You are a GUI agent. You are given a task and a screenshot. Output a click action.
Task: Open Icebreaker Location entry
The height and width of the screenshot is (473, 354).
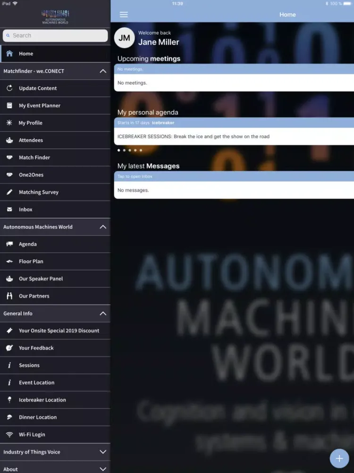coord(55,400)
